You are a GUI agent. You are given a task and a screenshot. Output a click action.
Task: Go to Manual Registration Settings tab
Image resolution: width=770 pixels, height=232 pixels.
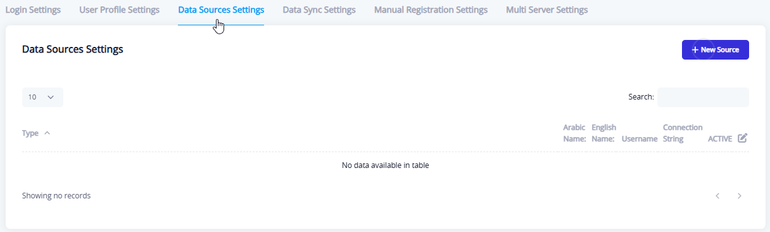pos(431,10)
